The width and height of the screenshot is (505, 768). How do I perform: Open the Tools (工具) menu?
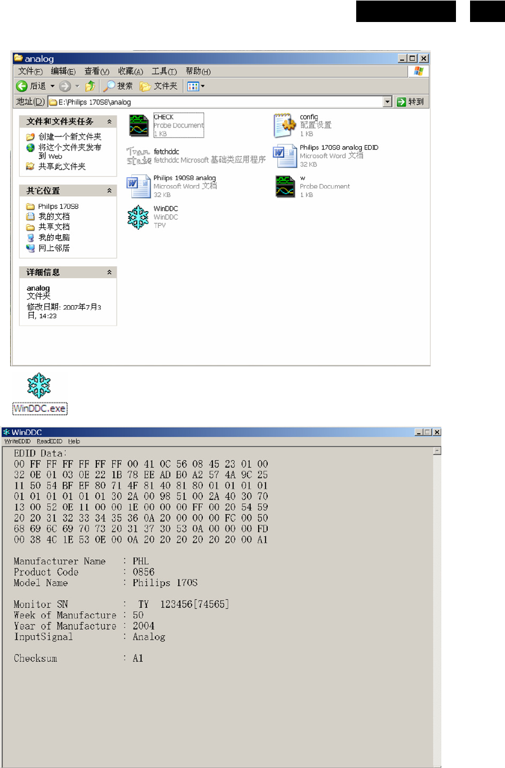coord(164,71)
